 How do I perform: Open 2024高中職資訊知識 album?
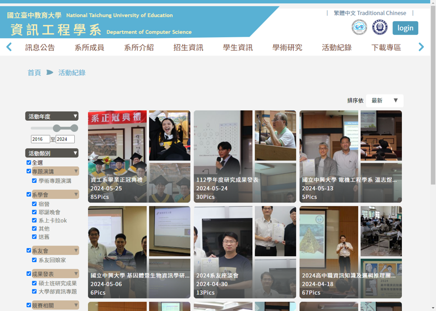[x=350, y=252]
